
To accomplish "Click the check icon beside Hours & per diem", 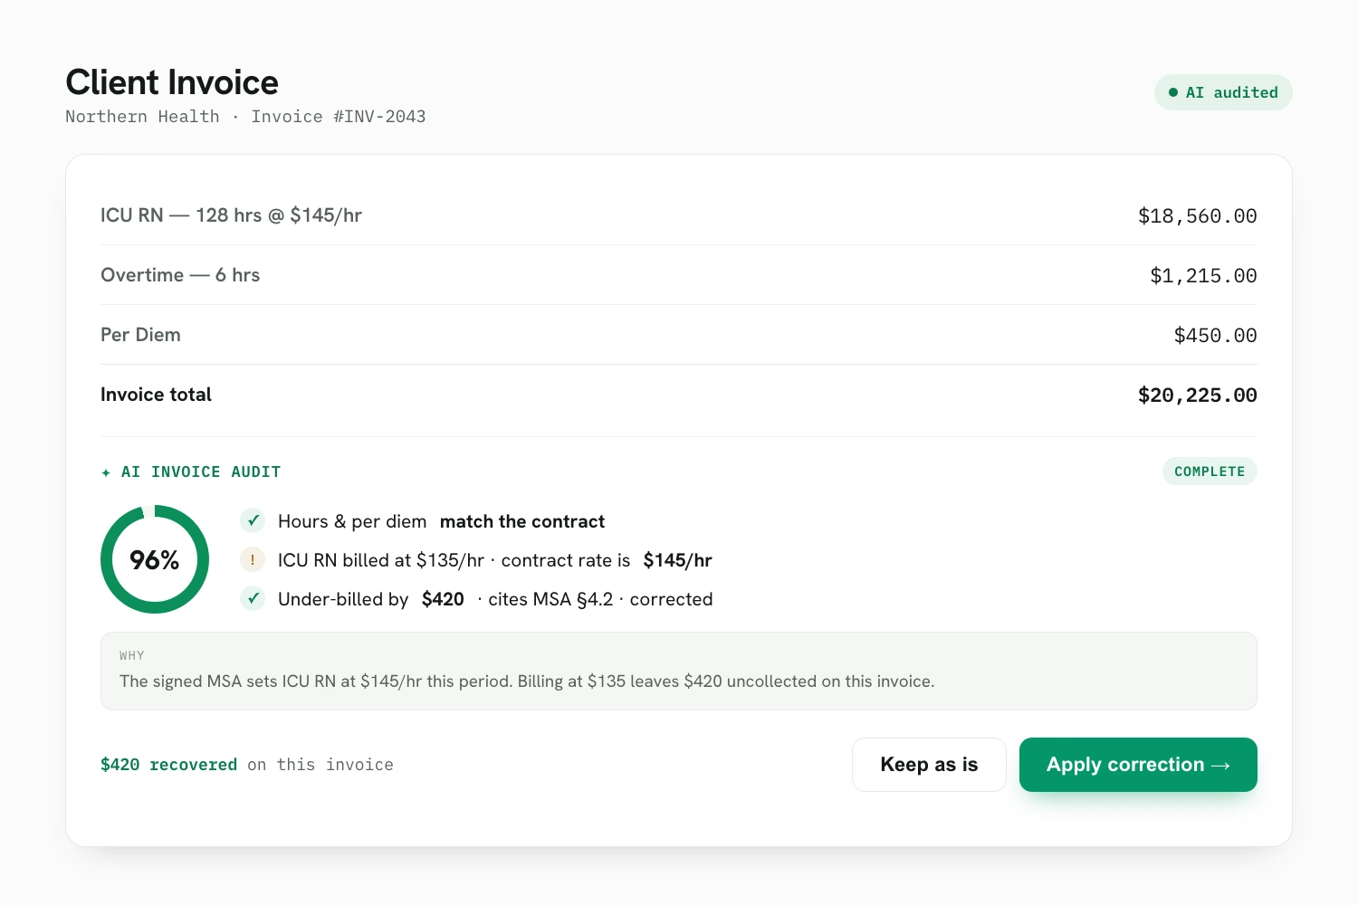I will [x=253, y=520].
